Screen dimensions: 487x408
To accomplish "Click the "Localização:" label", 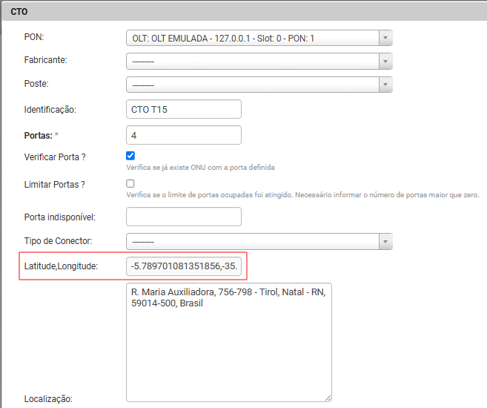I will [x=48, y=398].
